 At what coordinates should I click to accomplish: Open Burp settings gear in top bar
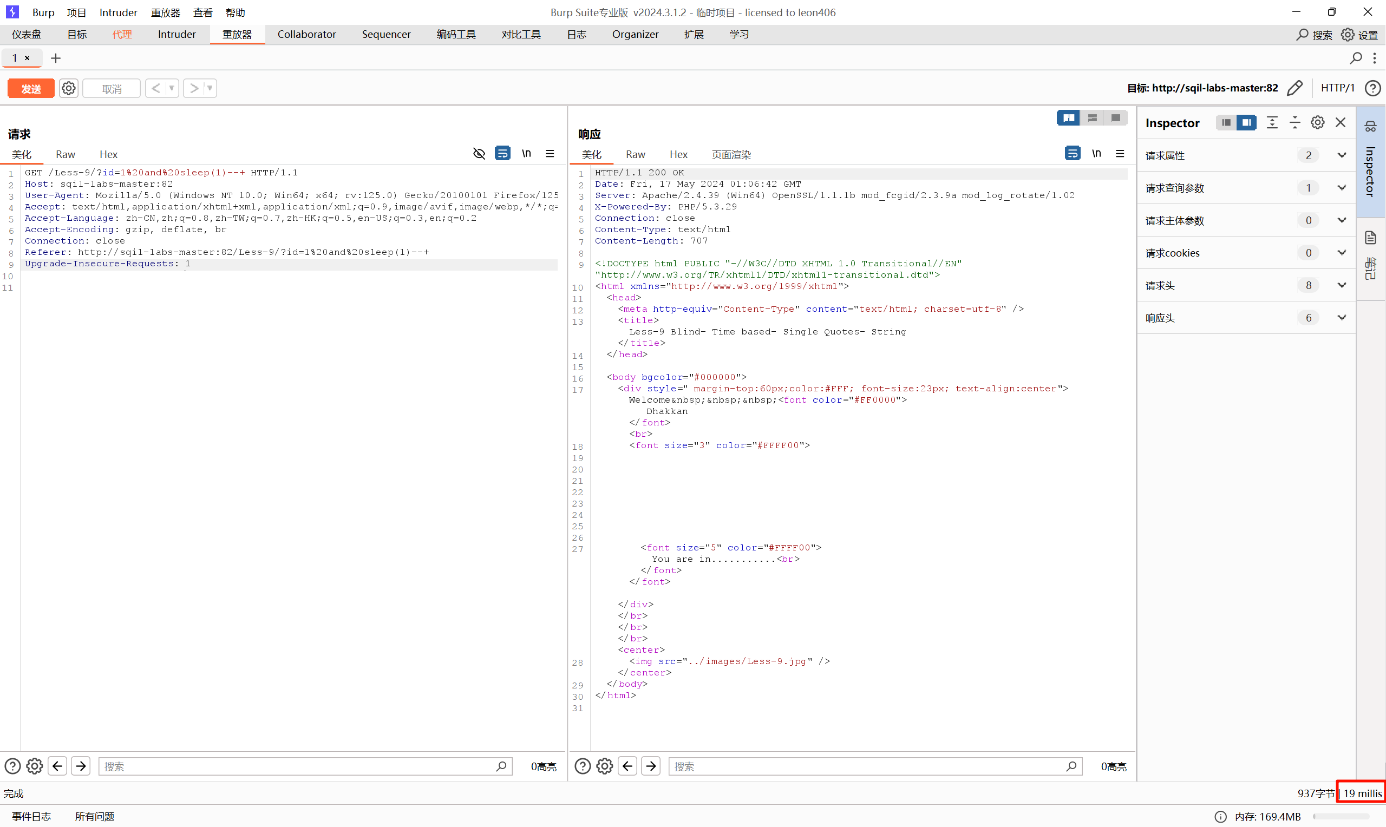pos(1359,35)
